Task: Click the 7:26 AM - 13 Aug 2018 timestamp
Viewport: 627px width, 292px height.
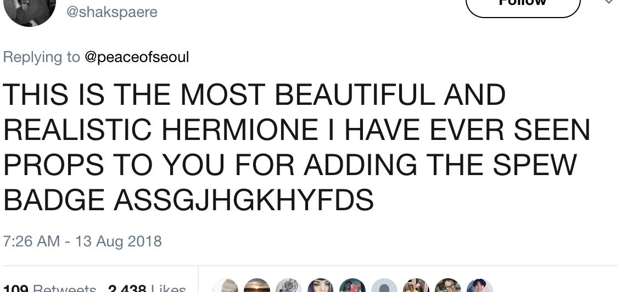Action: pyautogui.click(x=82, y=241)
